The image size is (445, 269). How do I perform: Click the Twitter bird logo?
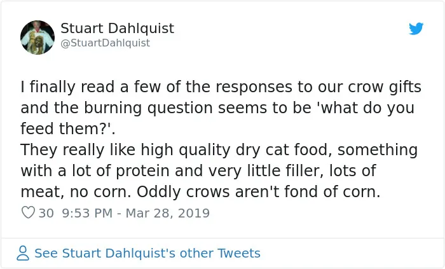416,29
